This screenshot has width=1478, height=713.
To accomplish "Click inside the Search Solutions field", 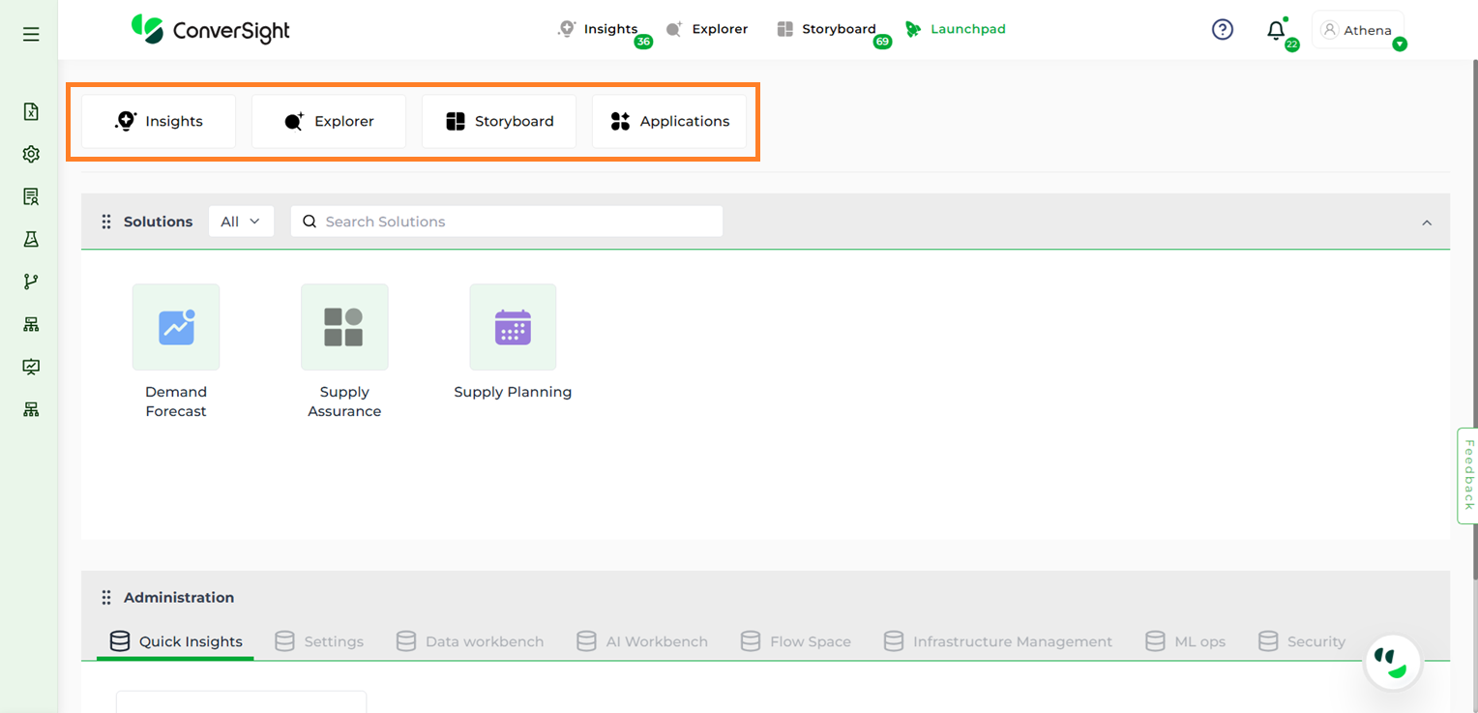I will click(x=507, y=221).
